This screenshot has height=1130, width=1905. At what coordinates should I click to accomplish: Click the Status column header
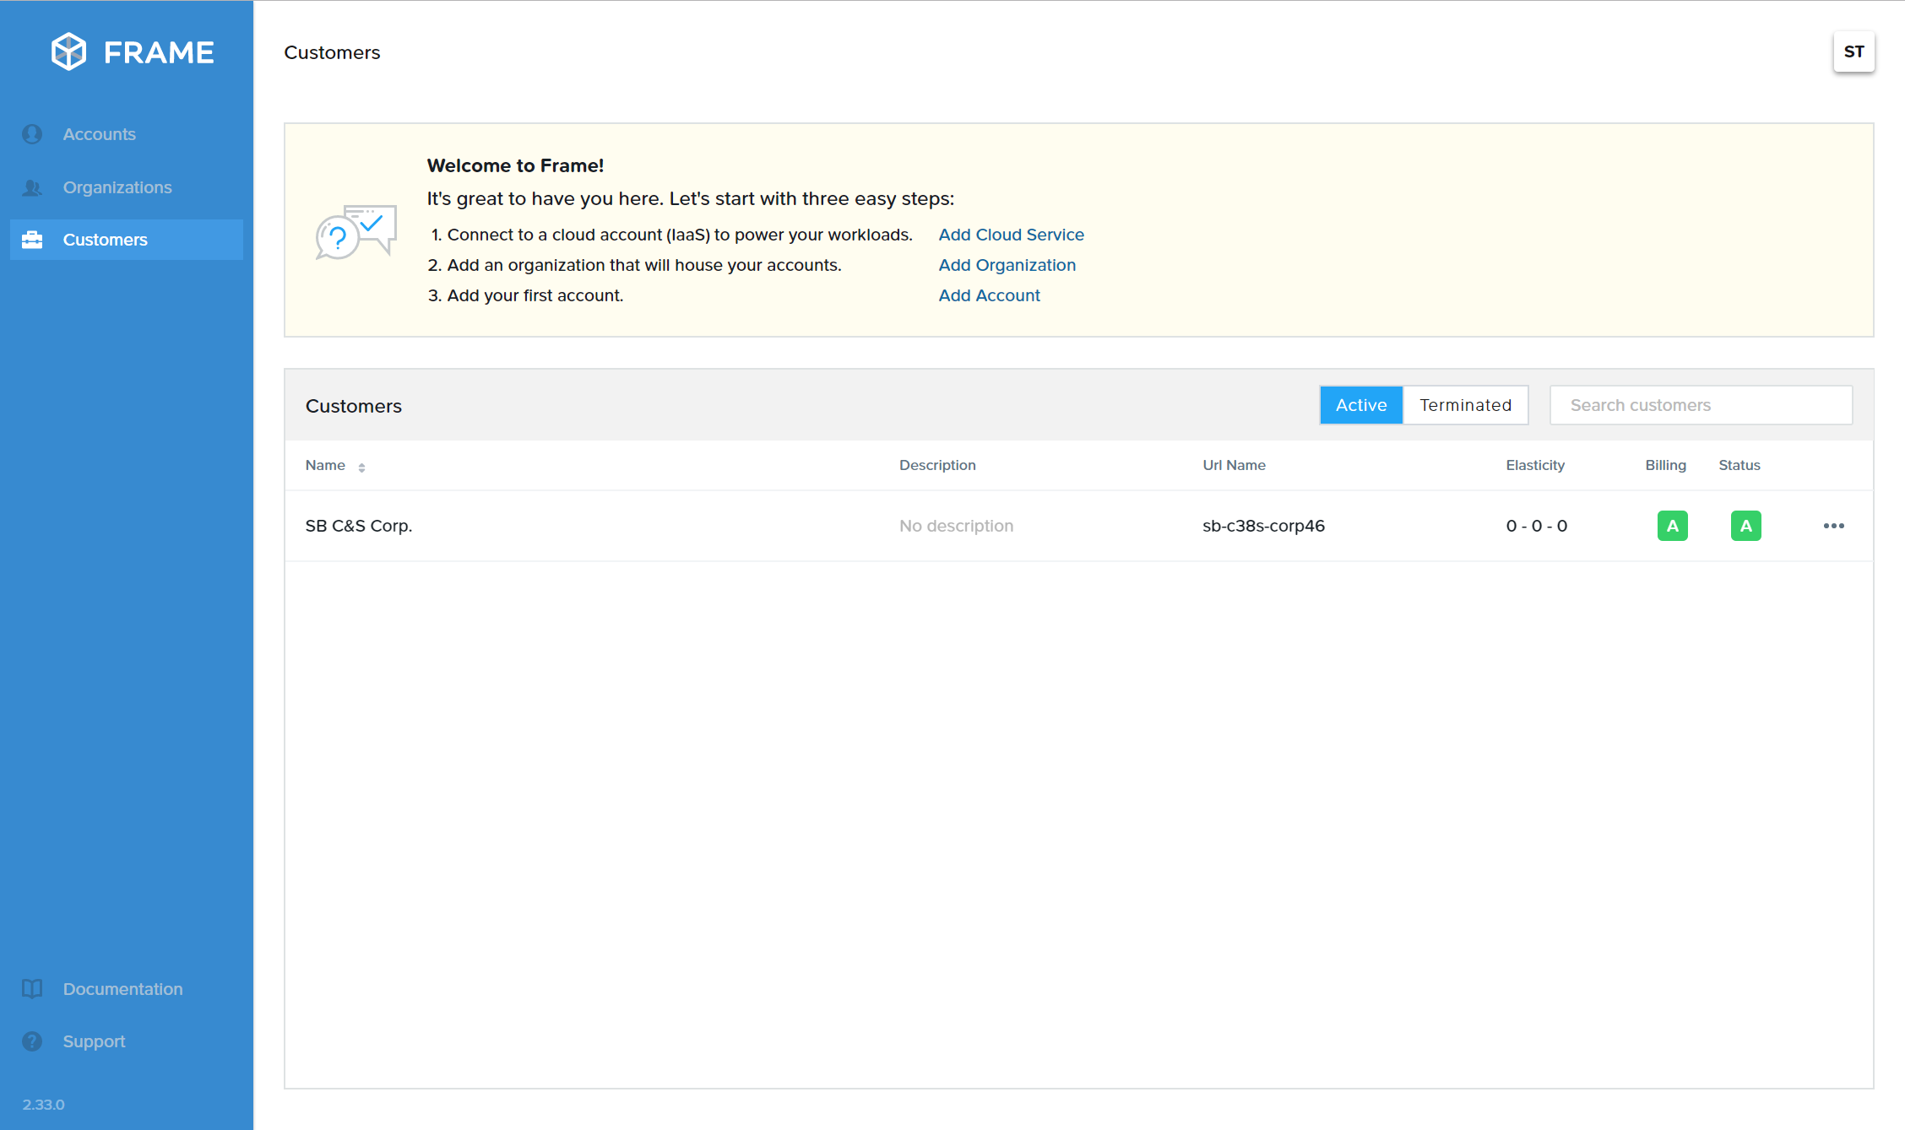pyautogui.click(x=1739, y=465)
